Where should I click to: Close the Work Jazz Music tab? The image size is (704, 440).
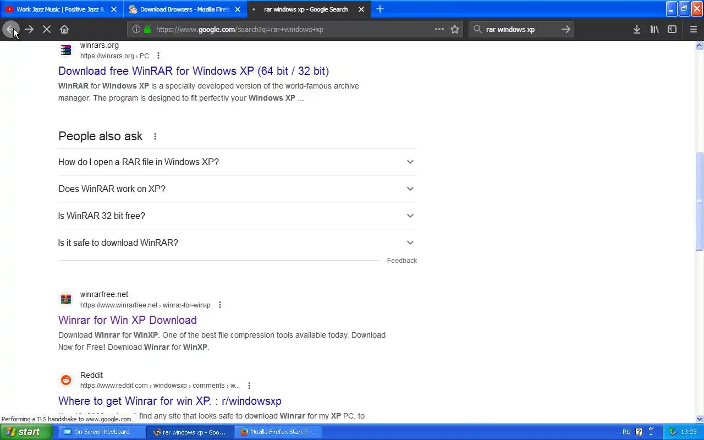coord(114,9)
